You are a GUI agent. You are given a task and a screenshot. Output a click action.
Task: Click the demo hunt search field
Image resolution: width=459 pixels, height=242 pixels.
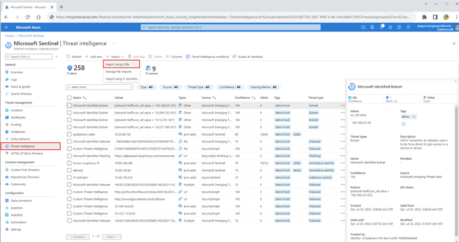(100, 87)
